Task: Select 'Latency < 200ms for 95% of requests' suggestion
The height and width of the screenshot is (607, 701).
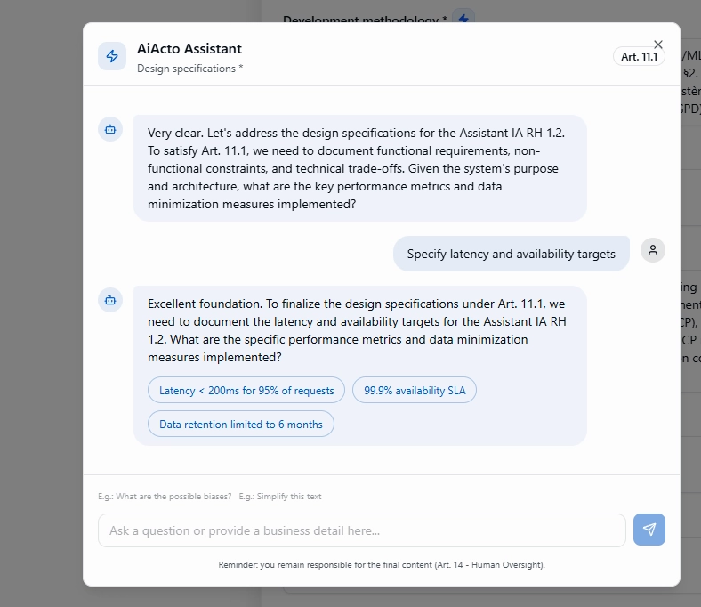Action: pos(246,390)
